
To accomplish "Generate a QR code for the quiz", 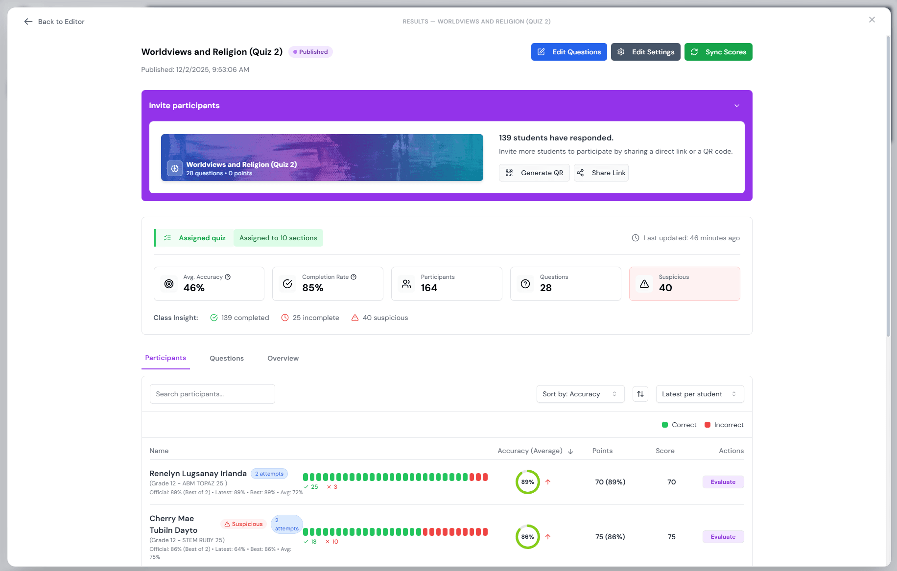I will coord(534,173).
